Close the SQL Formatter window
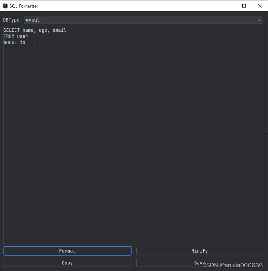The image size is (268, 271). click(x=259, y=6)
